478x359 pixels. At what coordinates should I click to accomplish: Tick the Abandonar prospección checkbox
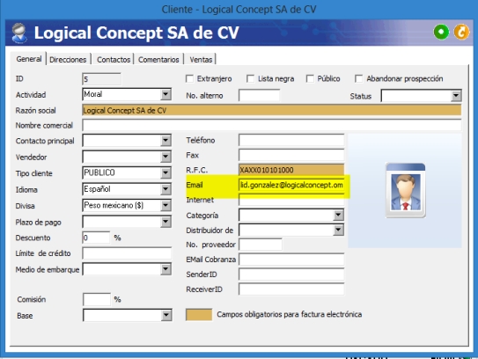coord(359,79)
